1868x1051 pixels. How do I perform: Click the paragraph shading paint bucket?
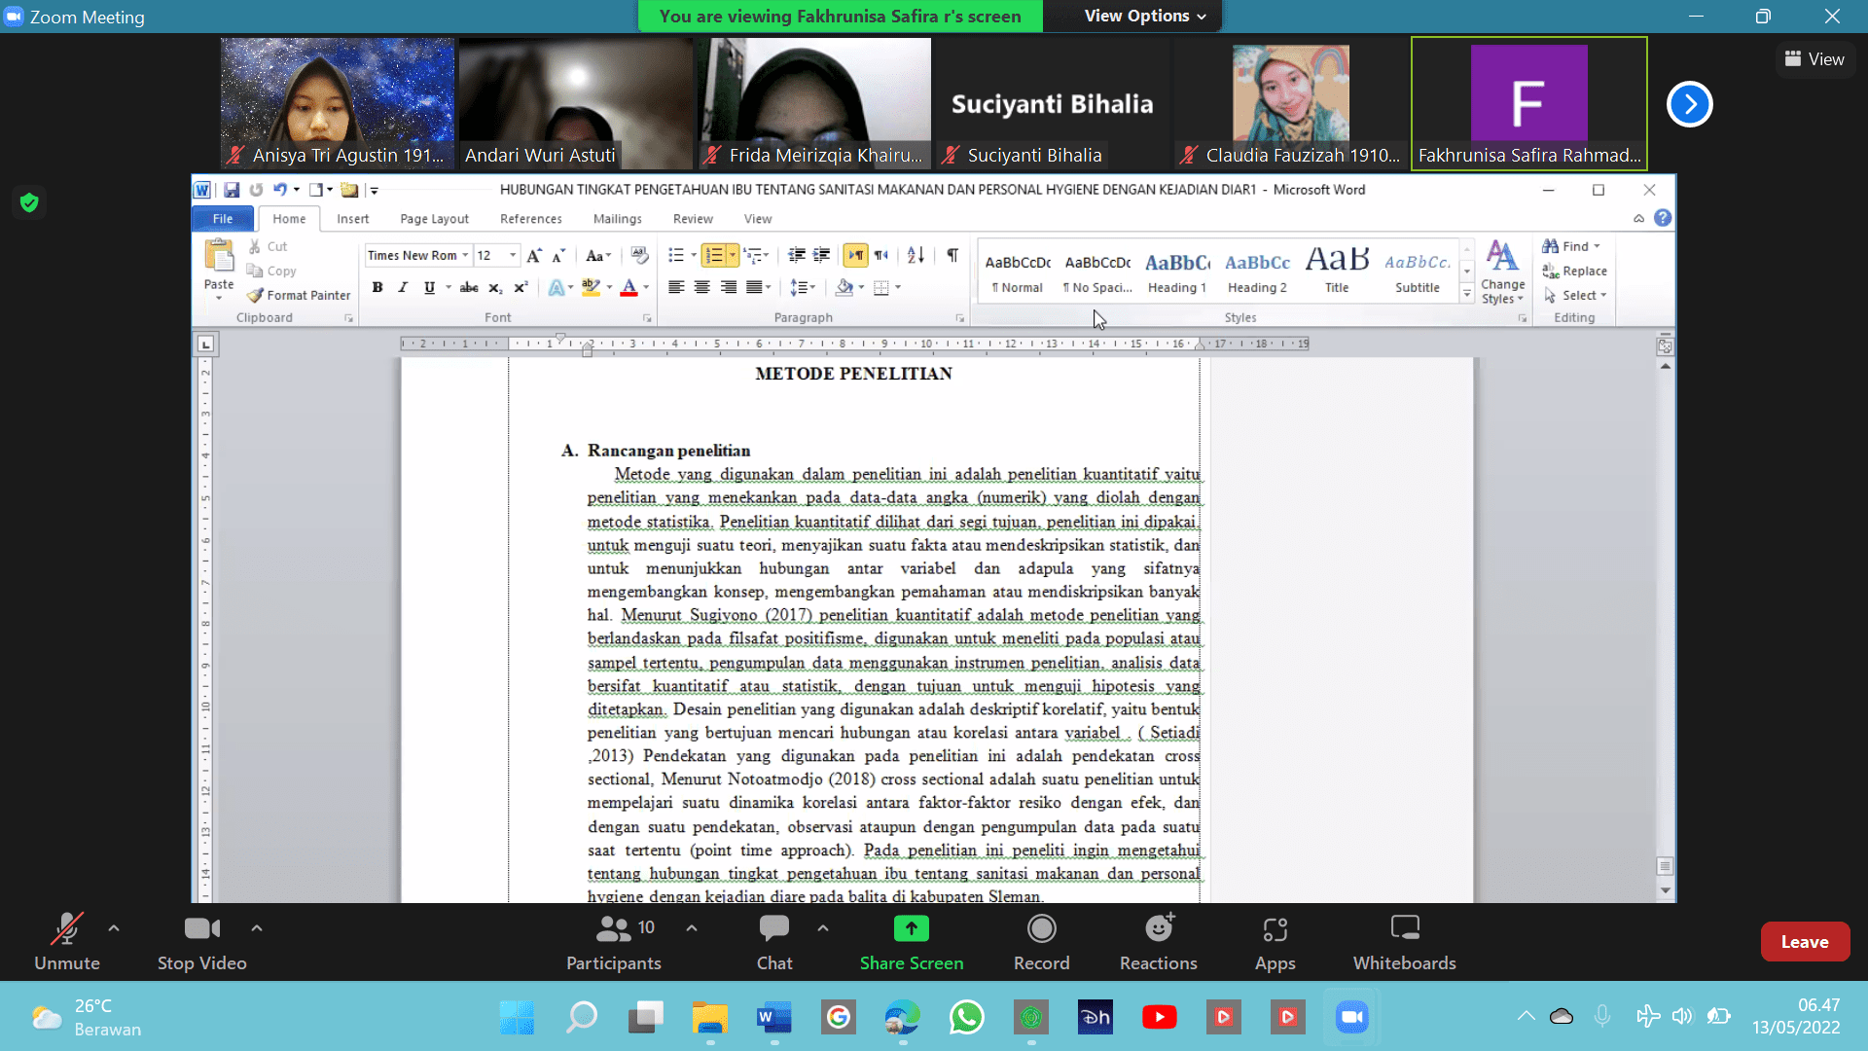coord(844,287)
